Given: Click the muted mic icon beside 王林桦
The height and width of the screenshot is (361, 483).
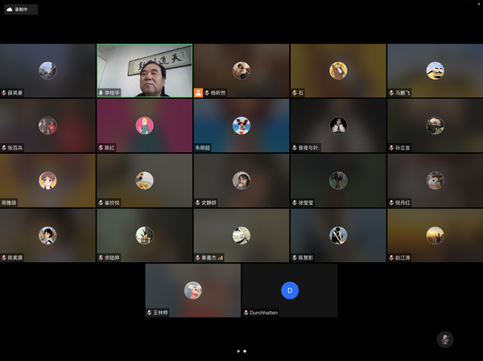Looking at the screenshot, I should tap(150, 313).
